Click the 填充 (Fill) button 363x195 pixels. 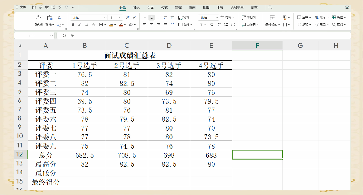coord(304,17)
